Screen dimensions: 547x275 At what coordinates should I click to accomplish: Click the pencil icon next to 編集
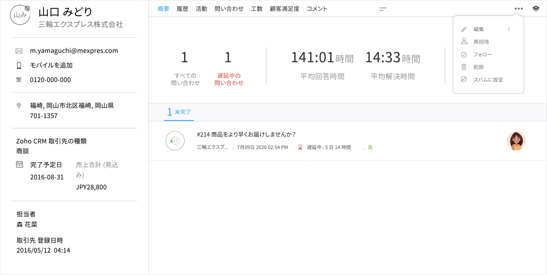click(x=464, y=29)
